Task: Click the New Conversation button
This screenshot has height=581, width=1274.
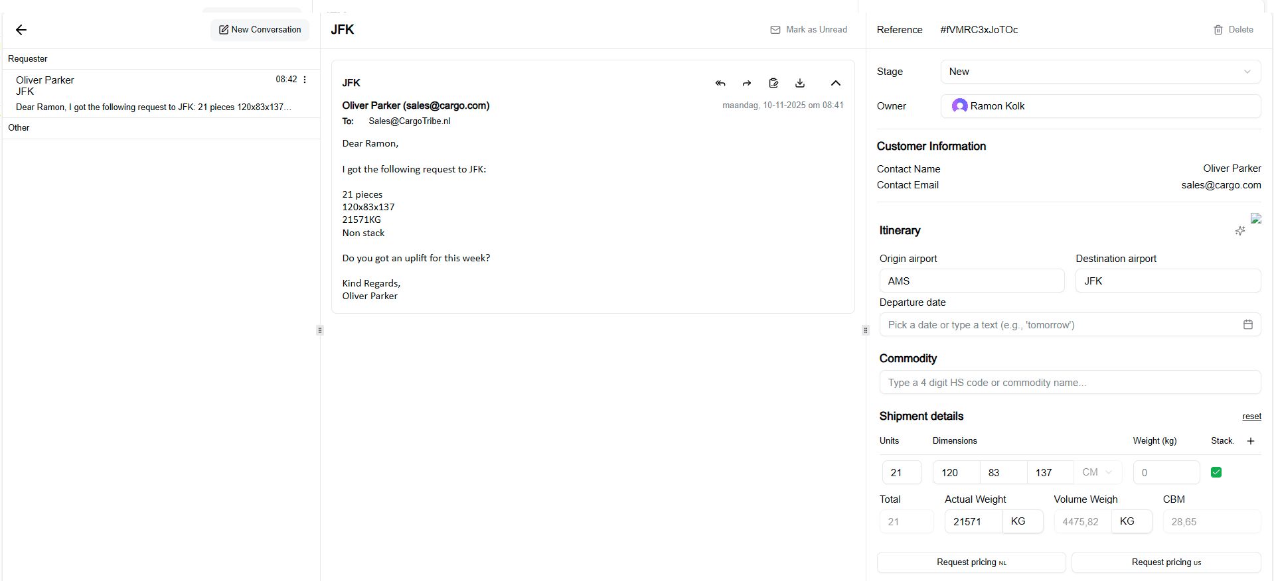Action: pos(260,30)
